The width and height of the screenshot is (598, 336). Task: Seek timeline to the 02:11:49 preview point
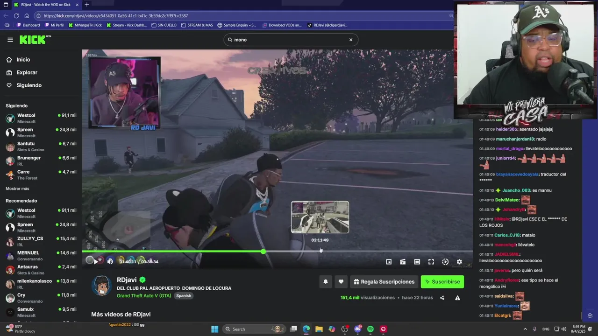tap(320, 252)
